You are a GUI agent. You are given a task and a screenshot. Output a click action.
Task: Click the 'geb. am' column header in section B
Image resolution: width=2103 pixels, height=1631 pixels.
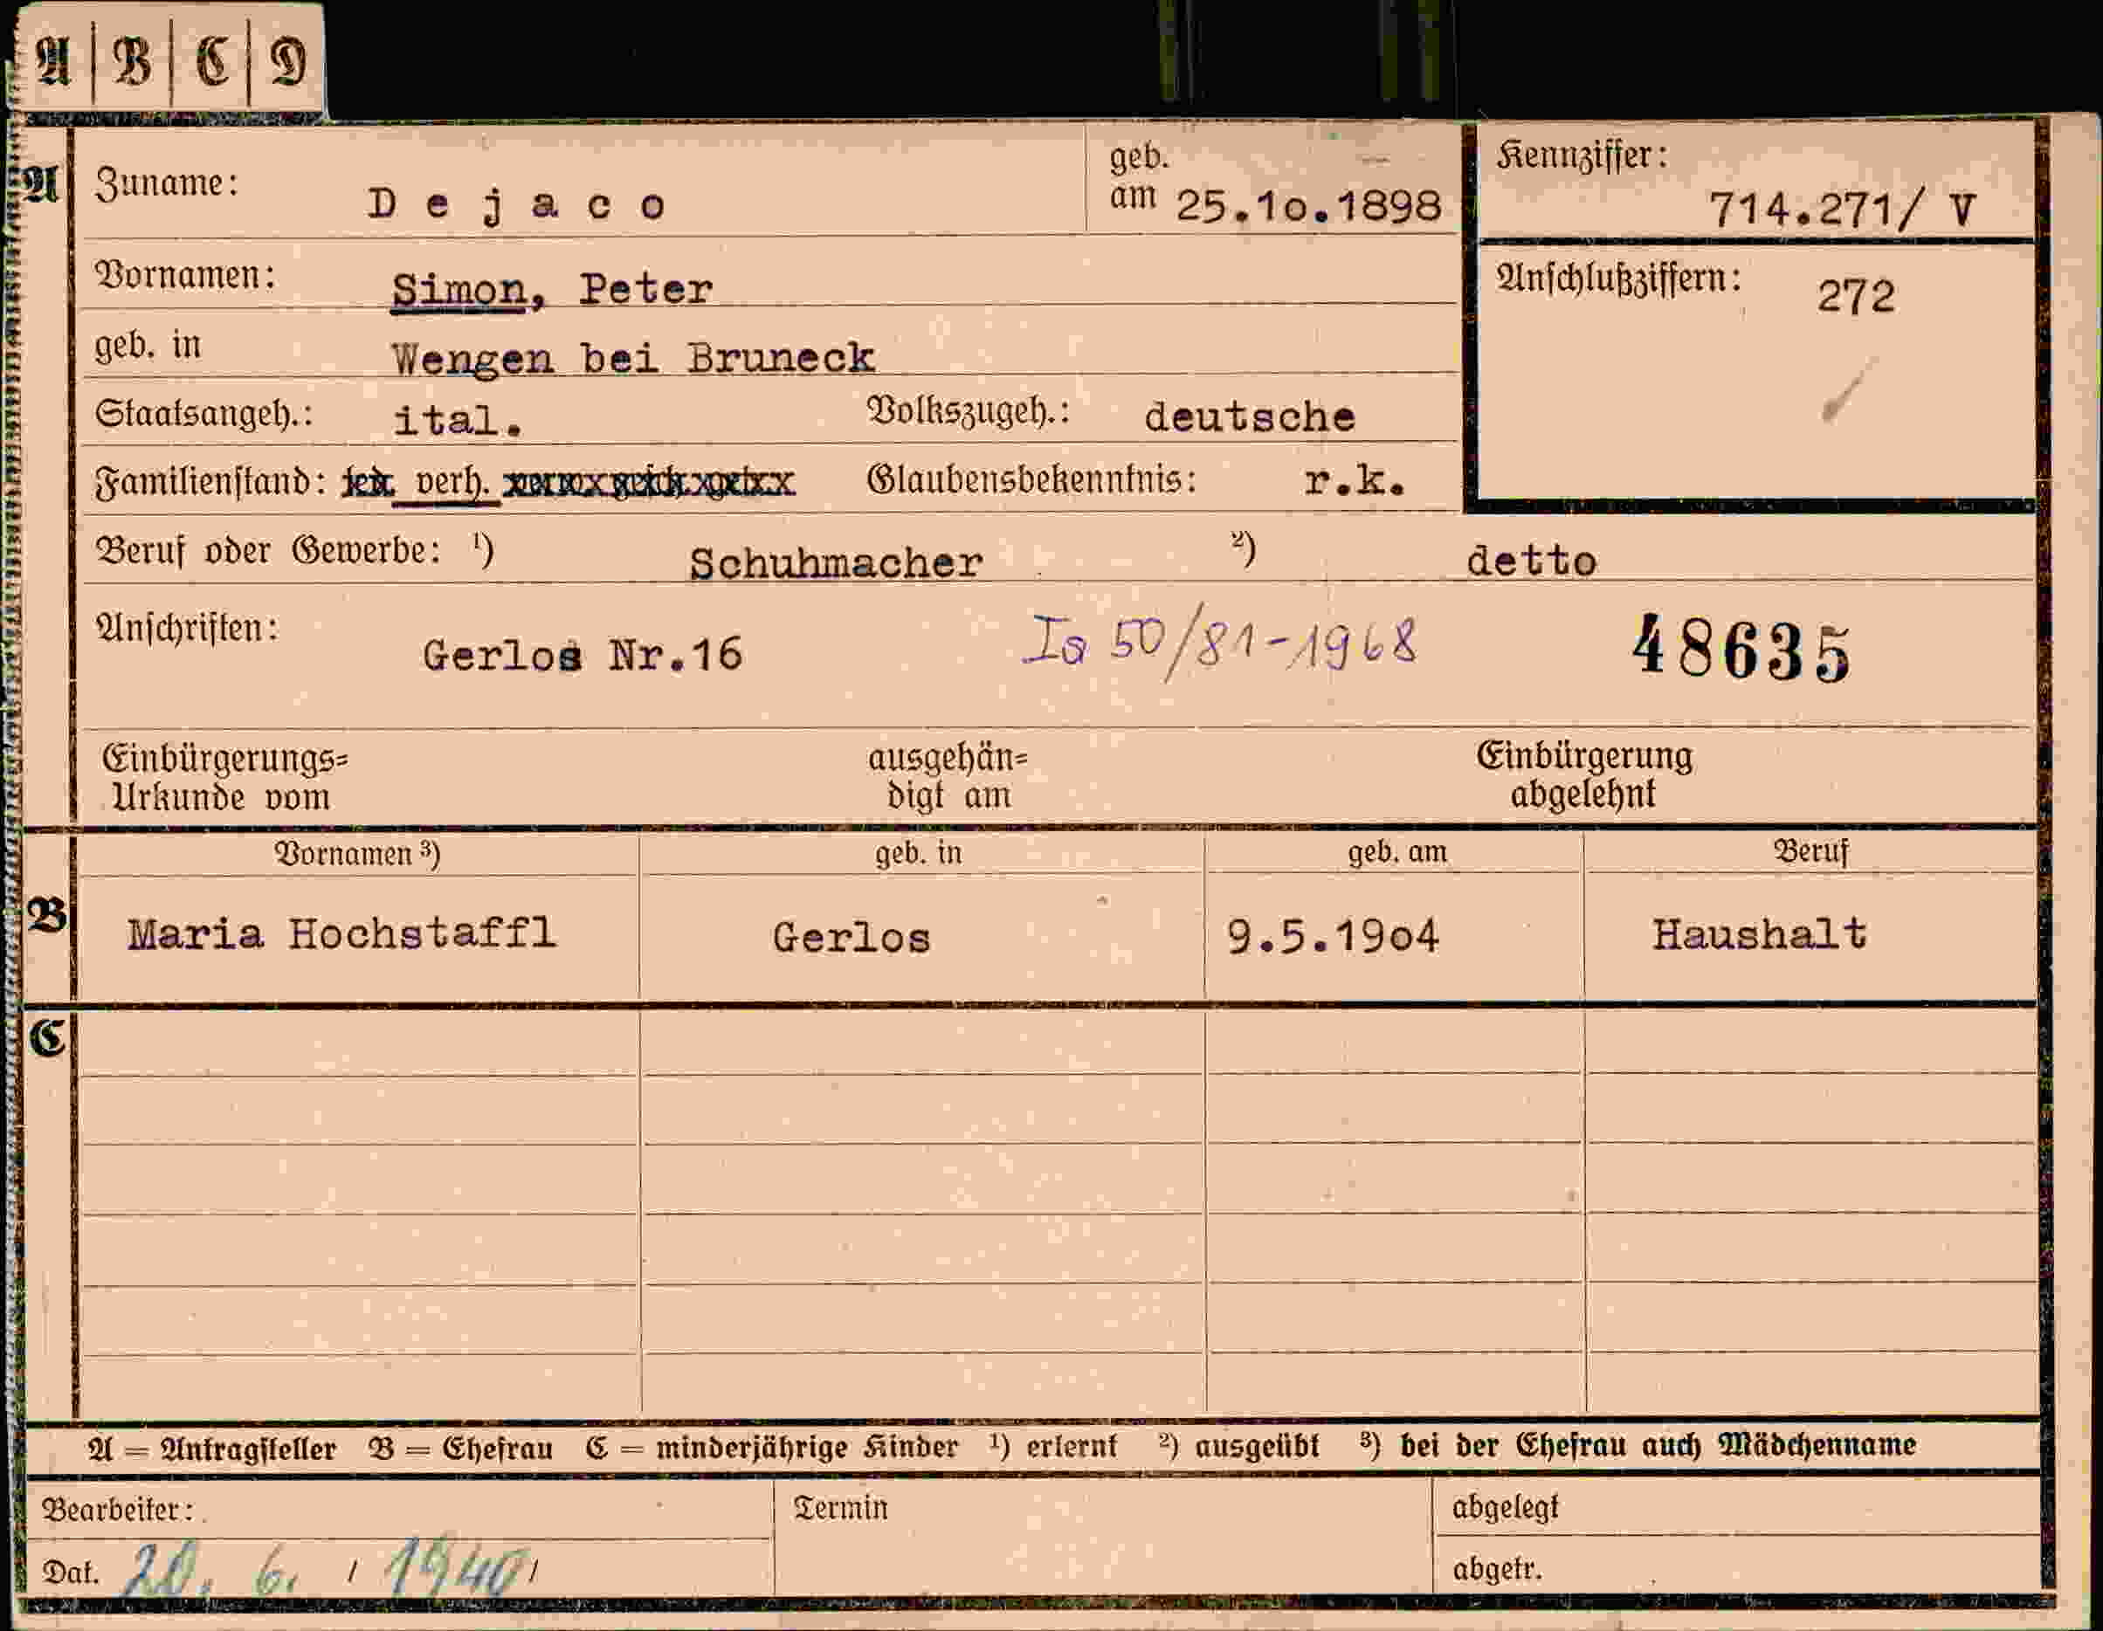[x=1396, y=852]
